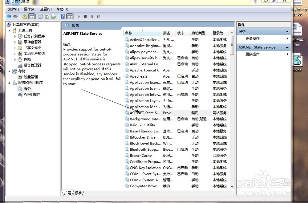308x203 pixels.
Task: Click the Up one level folder icon
Action: [25, 16]
